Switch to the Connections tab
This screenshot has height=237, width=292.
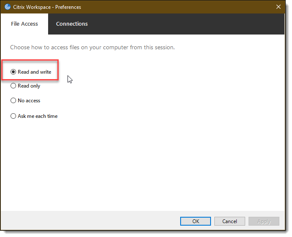[x=72, y=24]
